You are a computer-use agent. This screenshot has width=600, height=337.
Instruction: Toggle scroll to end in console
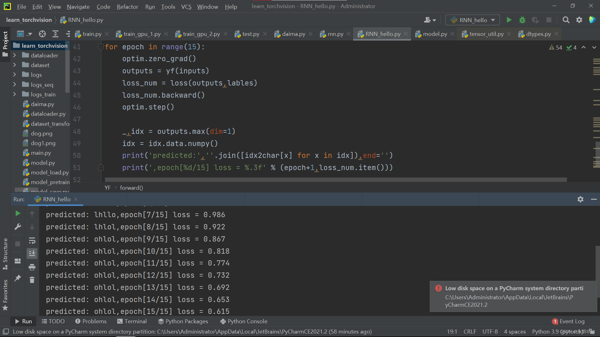pyautogui.click(x=32, y=253)
